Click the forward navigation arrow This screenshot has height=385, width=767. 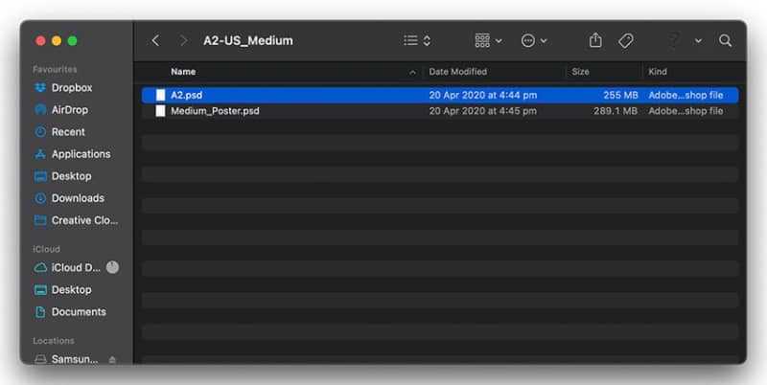[x=183, y=40]
